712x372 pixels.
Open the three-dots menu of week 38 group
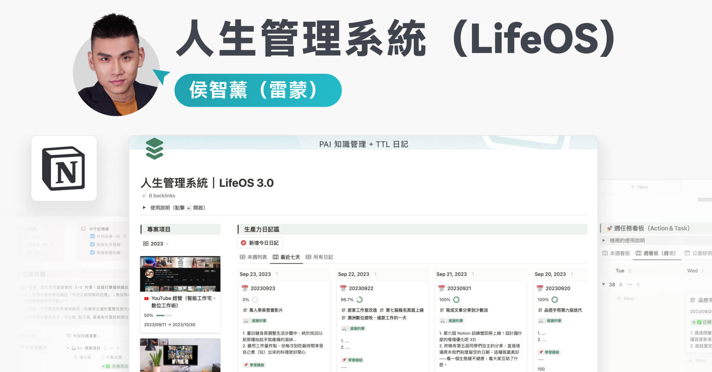coord(629,284)
